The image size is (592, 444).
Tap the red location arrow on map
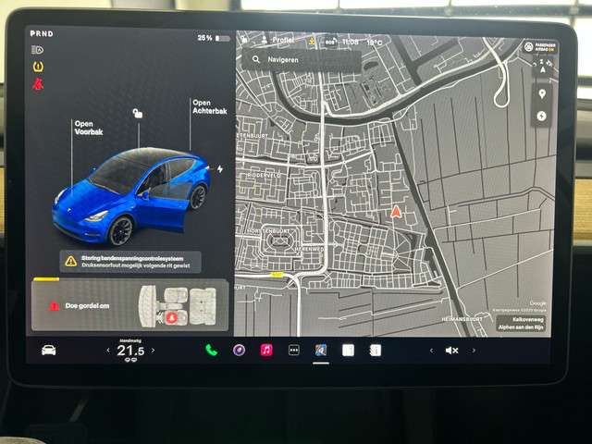pyautogui.click(x=395, y=211)
